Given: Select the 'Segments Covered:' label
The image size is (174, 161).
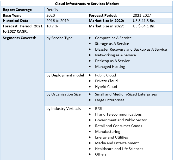Looking at the screenshot, I should coord(19,38).
